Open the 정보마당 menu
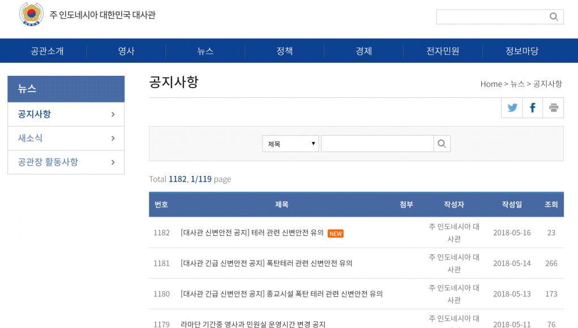This screenshot has width=578, height=328. [522, 51]
